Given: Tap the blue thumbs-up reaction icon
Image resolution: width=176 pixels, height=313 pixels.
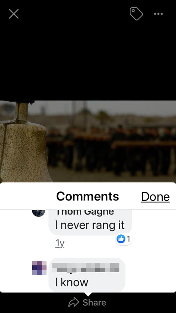Looking at the screenshot, I should 121,239.
